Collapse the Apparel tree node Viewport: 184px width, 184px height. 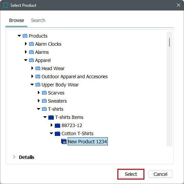(x=26, y=60)
